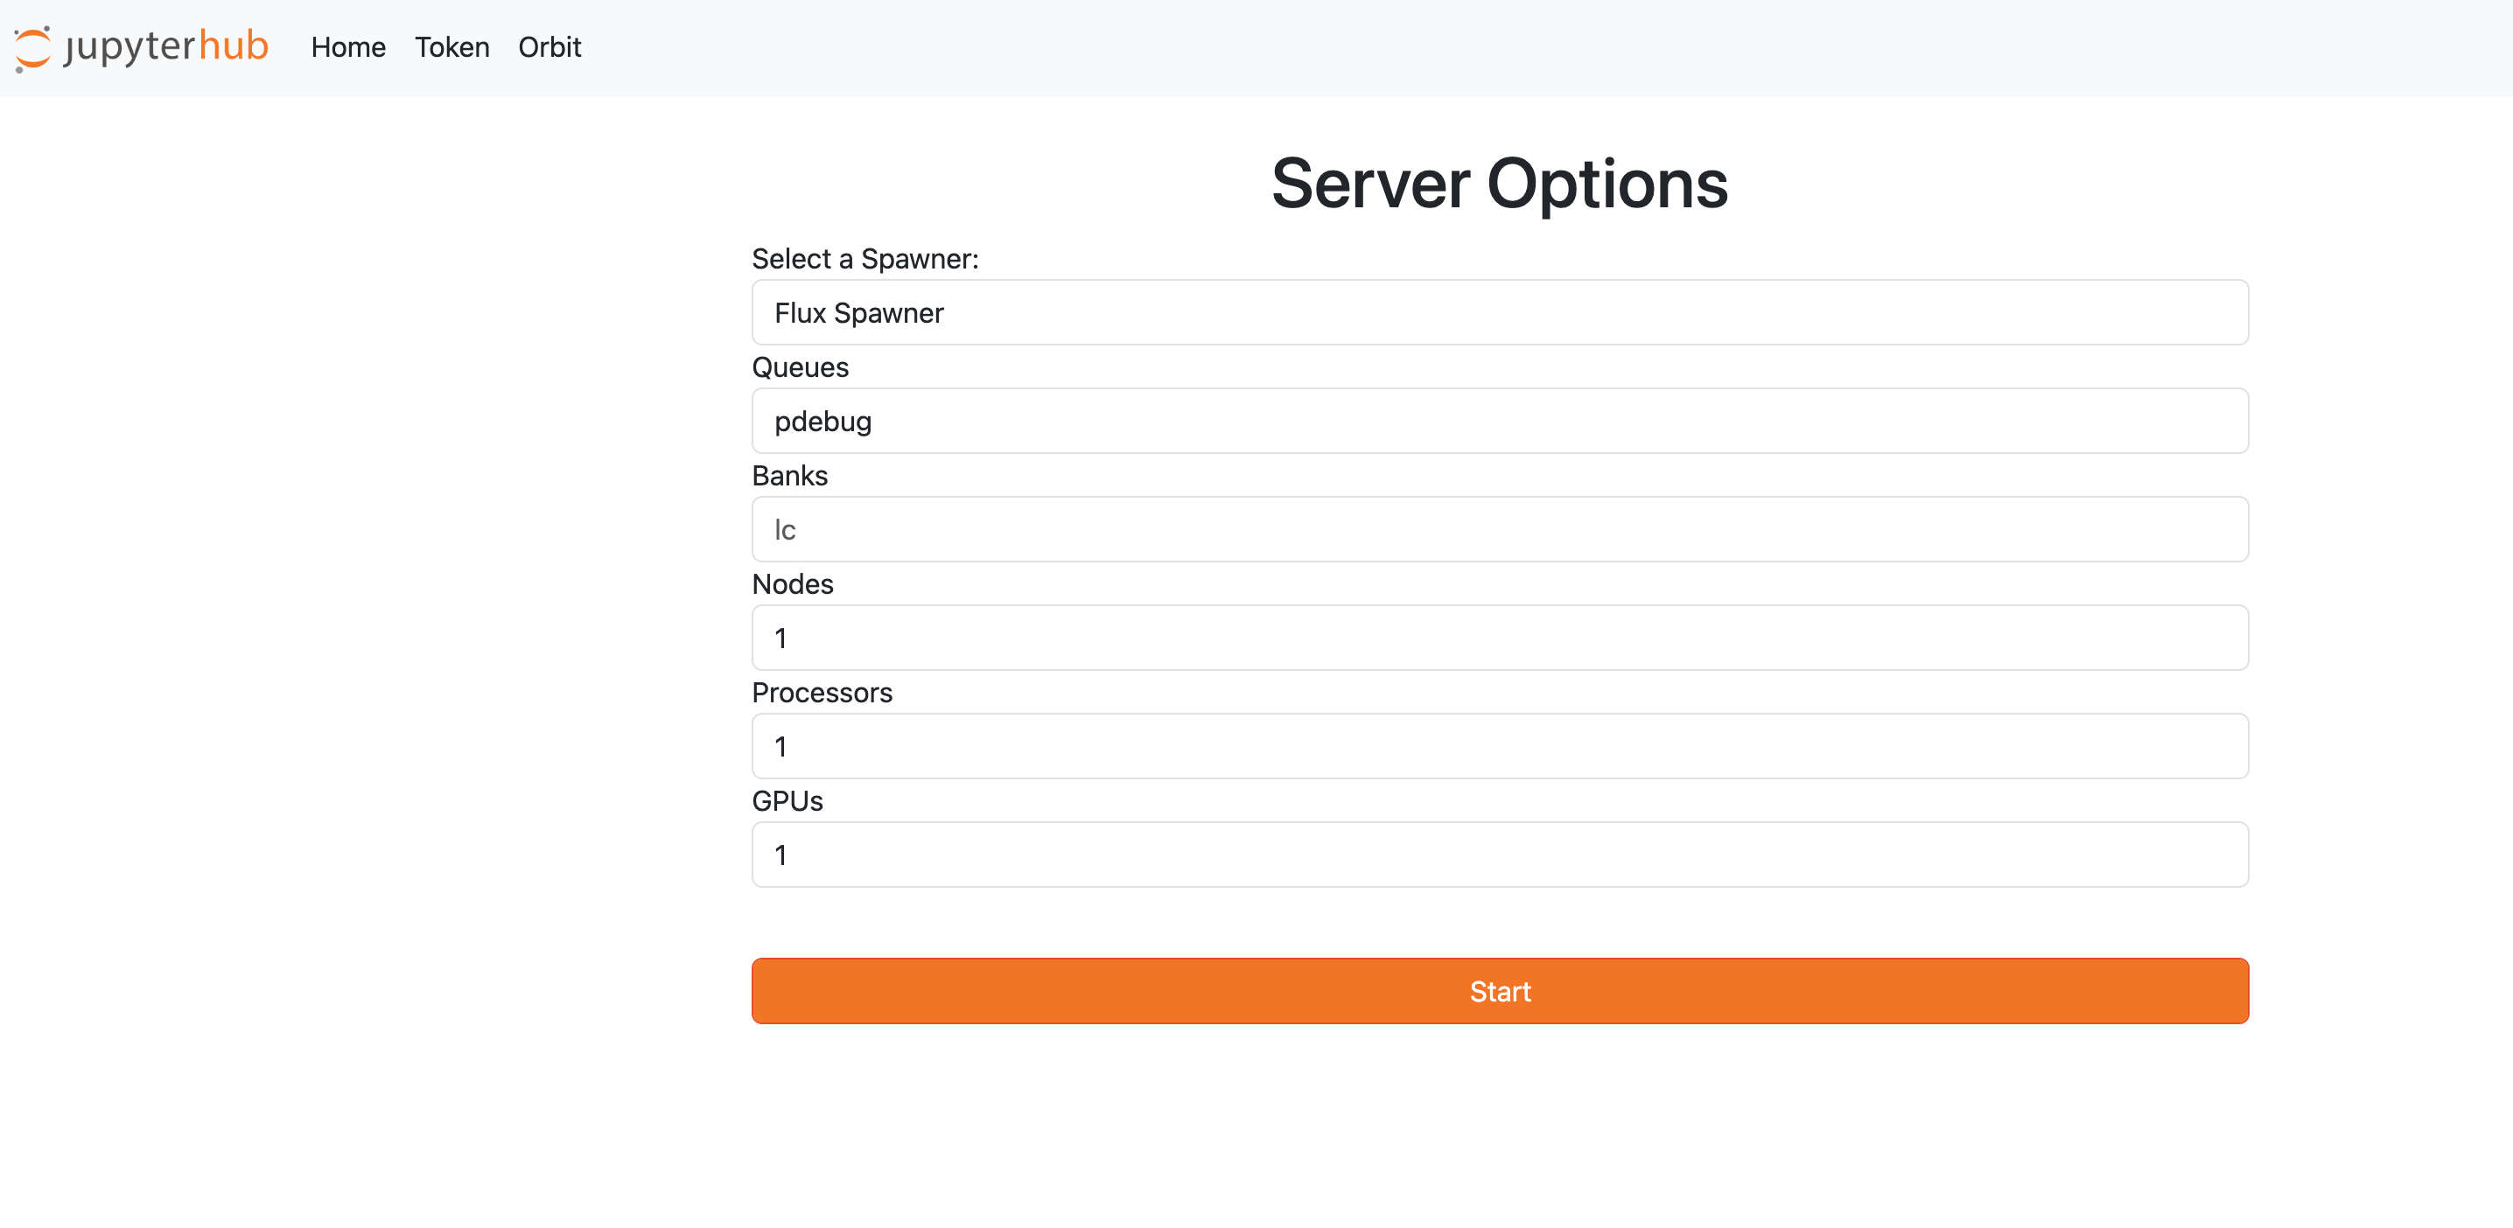This screenshot has width=2513, height=1228.
Task: Click into the Nodes field
Action: click(x=1500, y=638)
